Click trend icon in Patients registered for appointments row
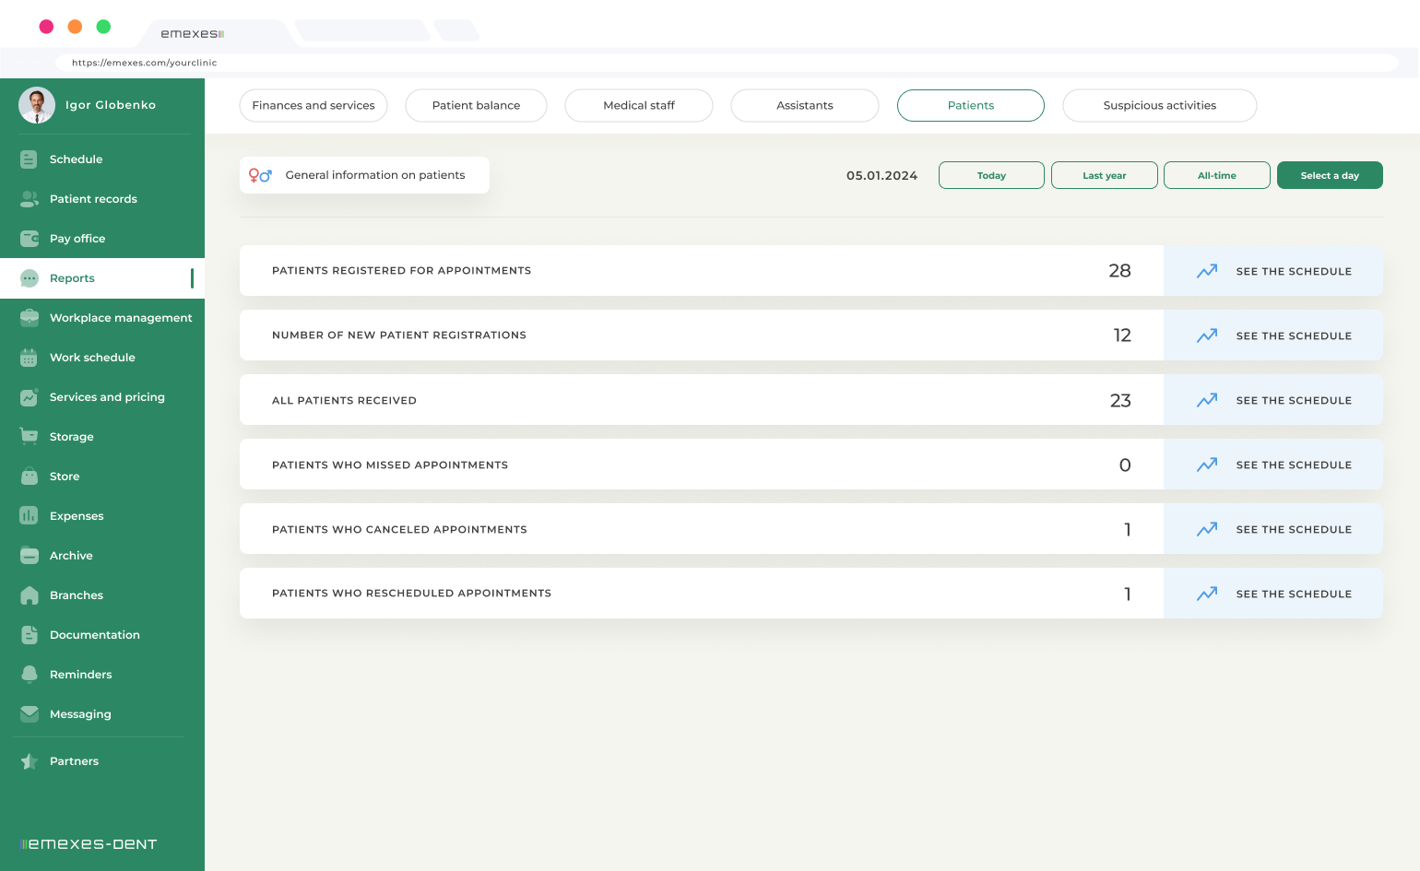 pyautogui.click(x=1207, y=271)
